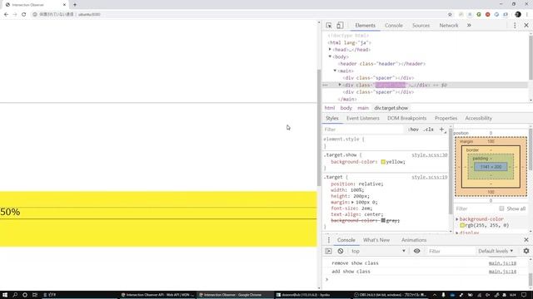This screenshot has height=299, width=533.
Task: Open the drawer three-dot menu
Action: click(329, 240)
